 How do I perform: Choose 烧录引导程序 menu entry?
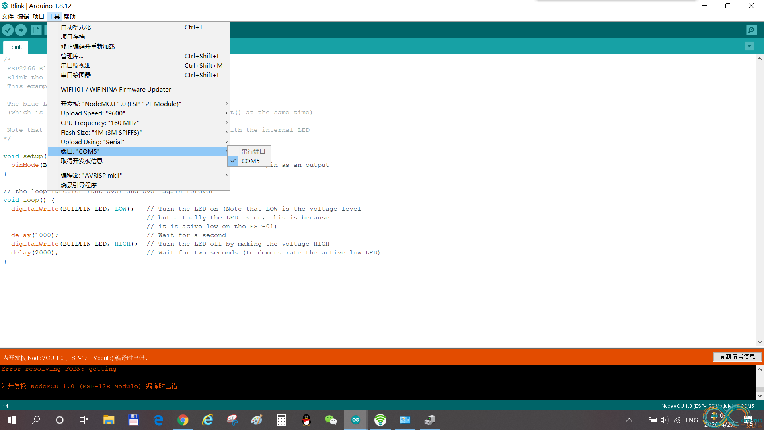click(x=138, y=185)
